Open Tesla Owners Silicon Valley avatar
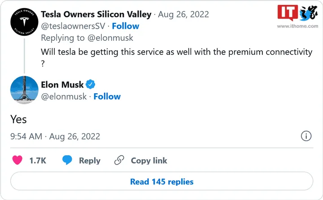 click(24, 23)
